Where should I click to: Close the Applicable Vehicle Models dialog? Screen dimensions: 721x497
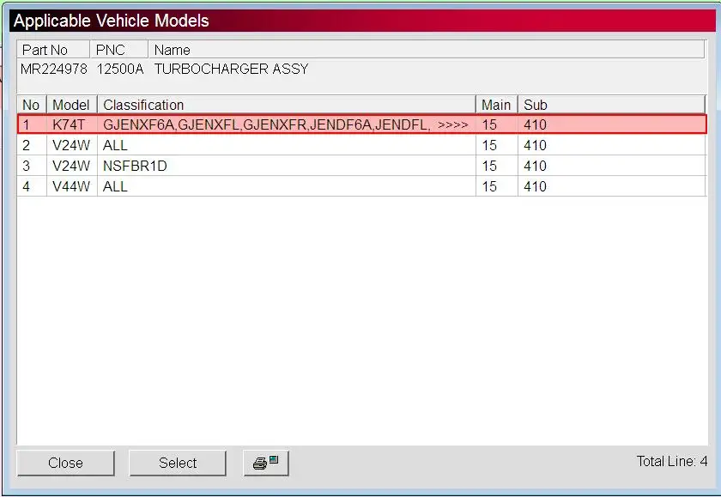click(65, 463)
